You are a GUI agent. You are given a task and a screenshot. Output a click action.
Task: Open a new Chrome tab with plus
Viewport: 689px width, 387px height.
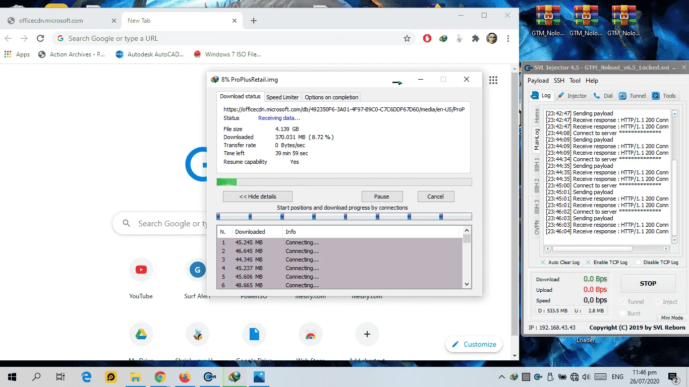[254, 21]
